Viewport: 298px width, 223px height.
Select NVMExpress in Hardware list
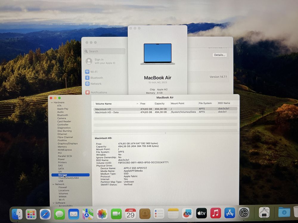click(65, 150)
